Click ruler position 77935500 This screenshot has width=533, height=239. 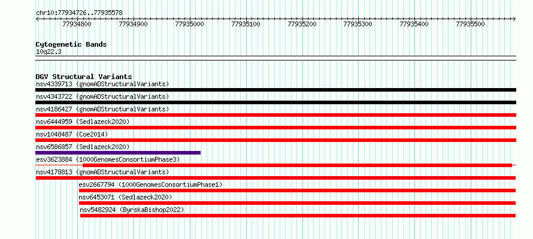pos(470,24)
